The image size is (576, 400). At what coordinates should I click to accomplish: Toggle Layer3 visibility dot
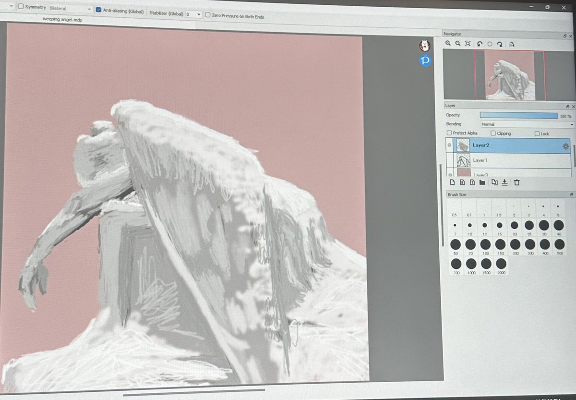tap(450, 174)
